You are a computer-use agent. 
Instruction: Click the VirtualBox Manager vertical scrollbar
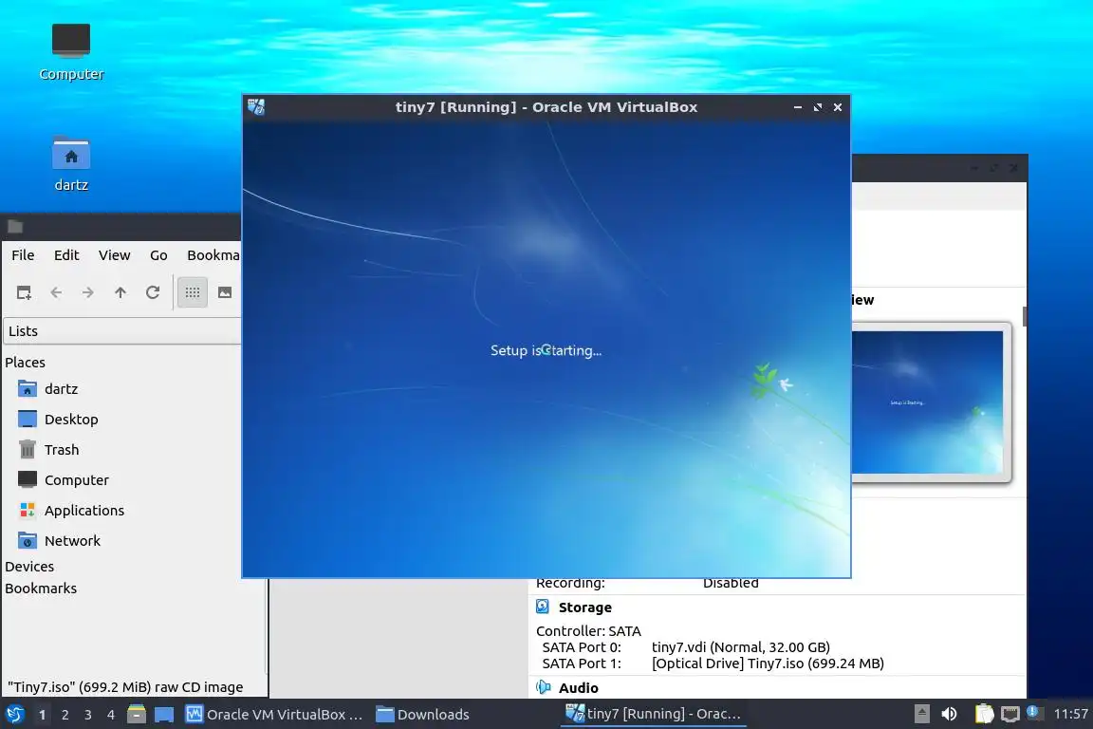1025,316
